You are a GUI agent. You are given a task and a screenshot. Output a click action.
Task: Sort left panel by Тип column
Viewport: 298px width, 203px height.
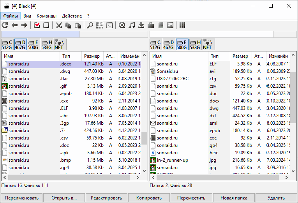coord(71,56)
